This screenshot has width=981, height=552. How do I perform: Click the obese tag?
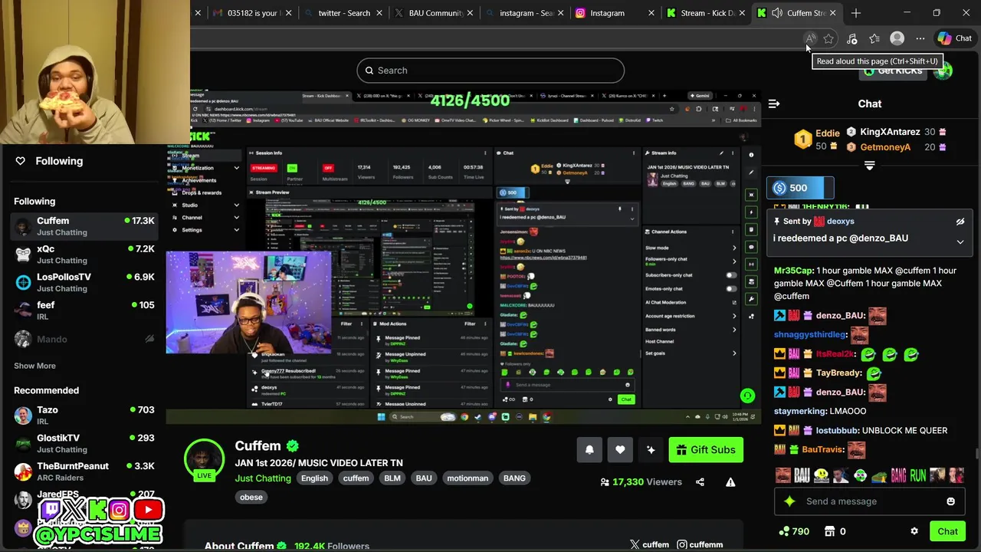click(251, 498)
